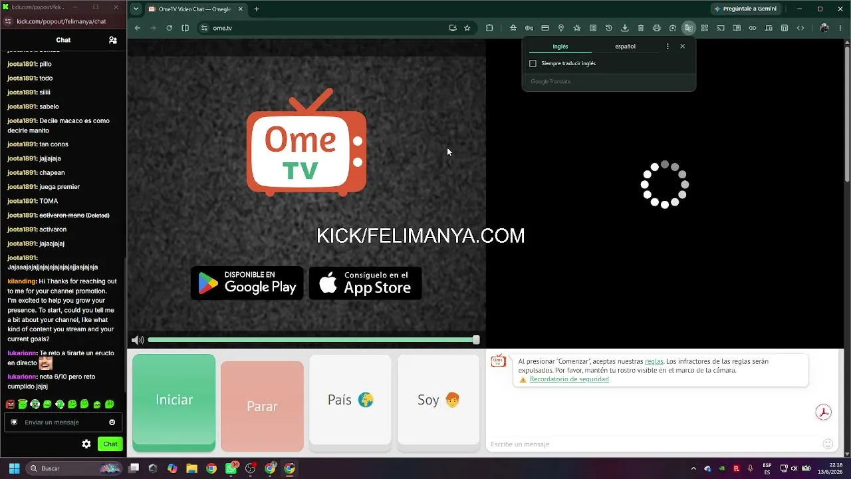Click the location pin toolbar icon
This screenshot has width=851, height=479.
(561, 28)
